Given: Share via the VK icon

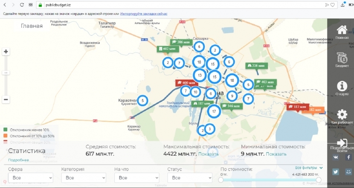Looking at the screenshot, I should (x=336, y=157).
